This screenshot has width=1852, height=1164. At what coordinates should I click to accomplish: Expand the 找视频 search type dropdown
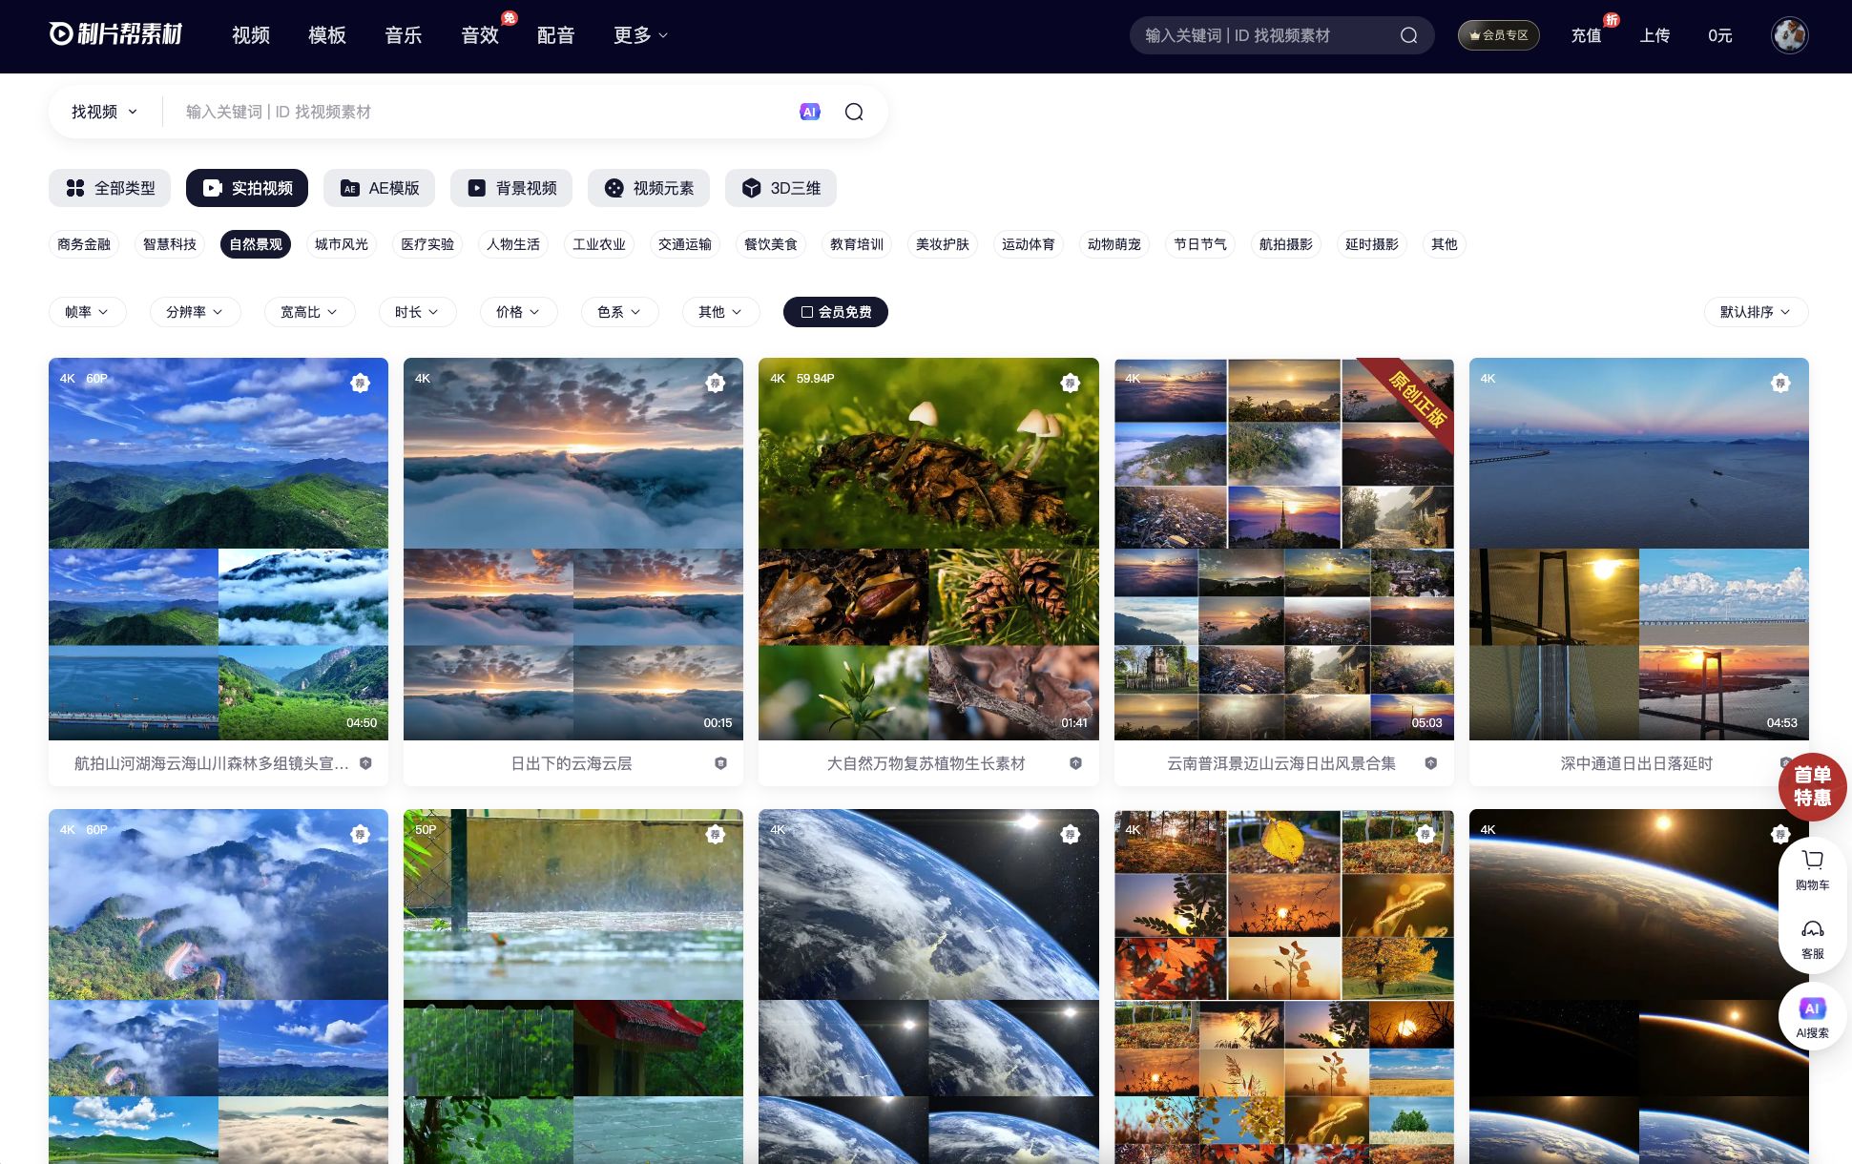point(104,112)
